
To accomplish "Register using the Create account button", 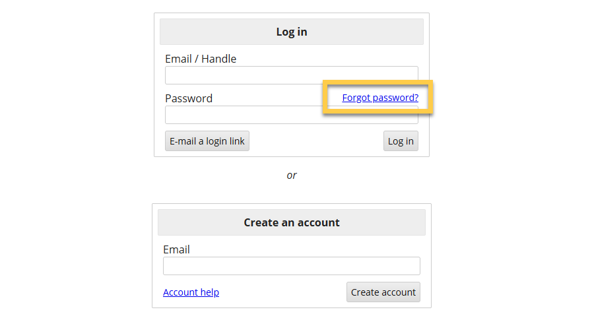I will (383, 292).
